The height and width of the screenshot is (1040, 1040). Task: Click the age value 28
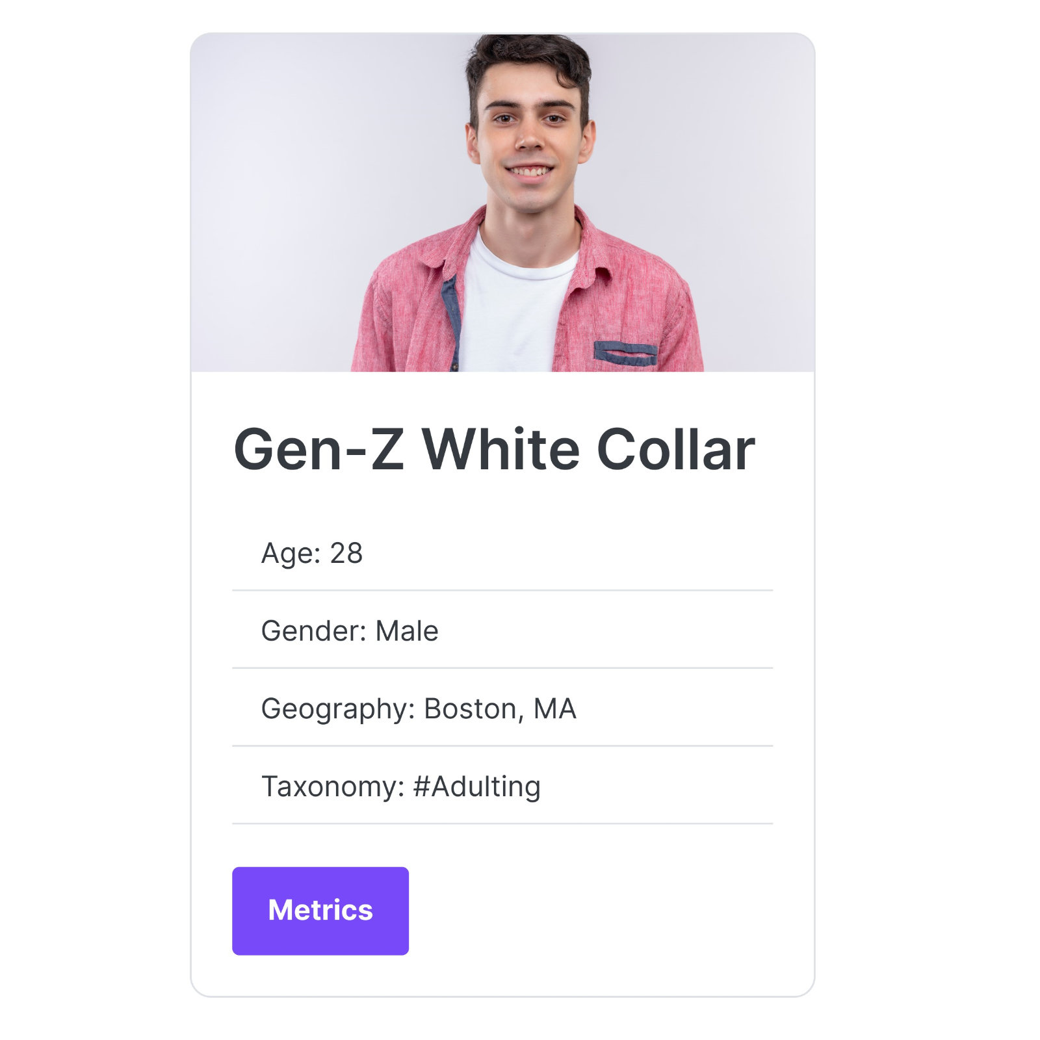[x=346, y=554]
